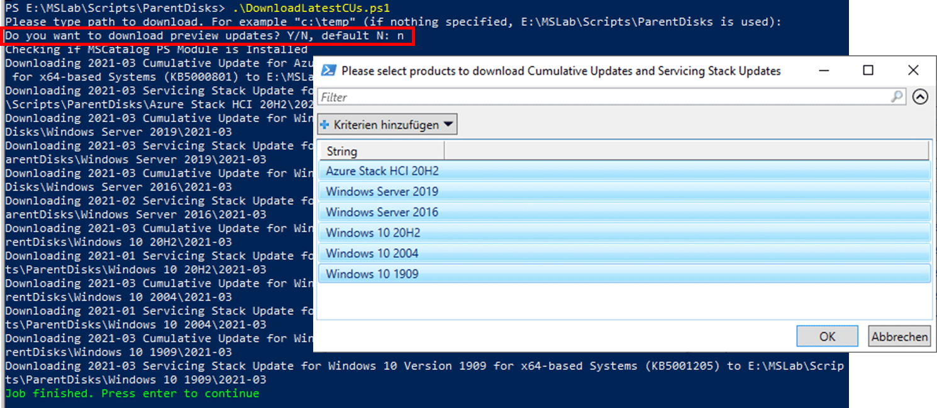Viewport: 937px width, 408px height.
Task: Click the PowerShell icon in dialog title
Action: pos(328,71)
